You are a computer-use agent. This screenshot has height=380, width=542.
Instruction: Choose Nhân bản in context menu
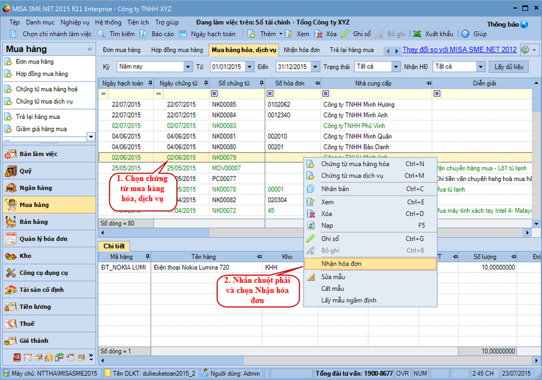tap(370, 189)
